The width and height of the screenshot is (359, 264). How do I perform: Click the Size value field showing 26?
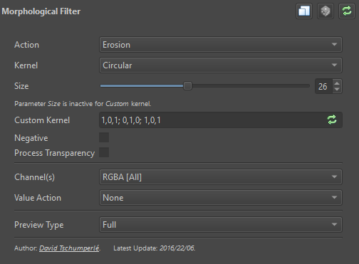coord(323,86)
